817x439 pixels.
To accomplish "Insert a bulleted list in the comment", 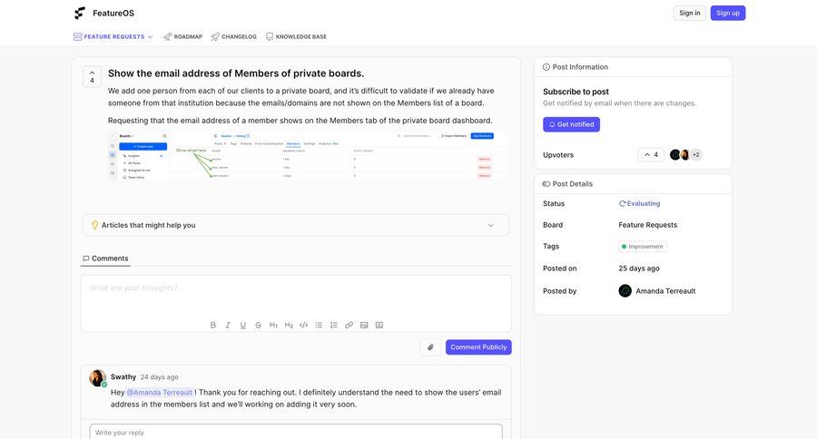I will [319, 325].
